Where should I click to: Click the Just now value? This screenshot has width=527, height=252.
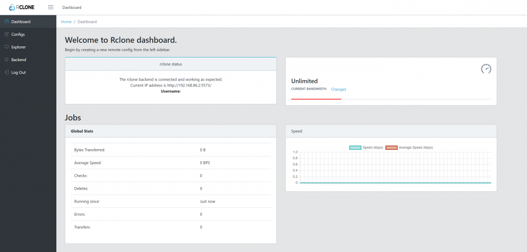pos(207,201)
